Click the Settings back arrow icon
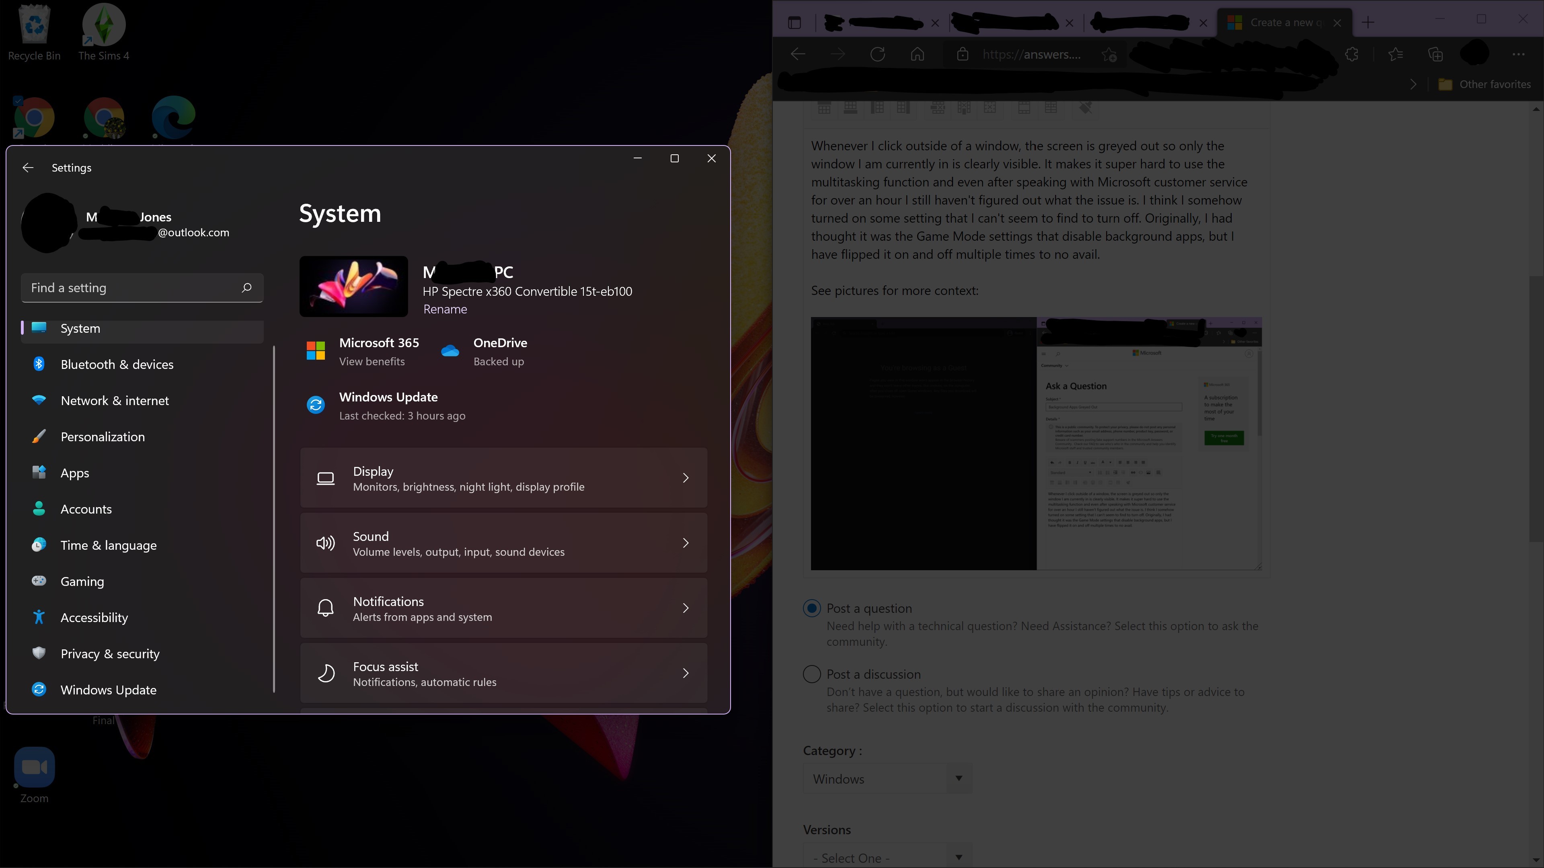This screenshot has width=1544, height=868. pos(28,168)
